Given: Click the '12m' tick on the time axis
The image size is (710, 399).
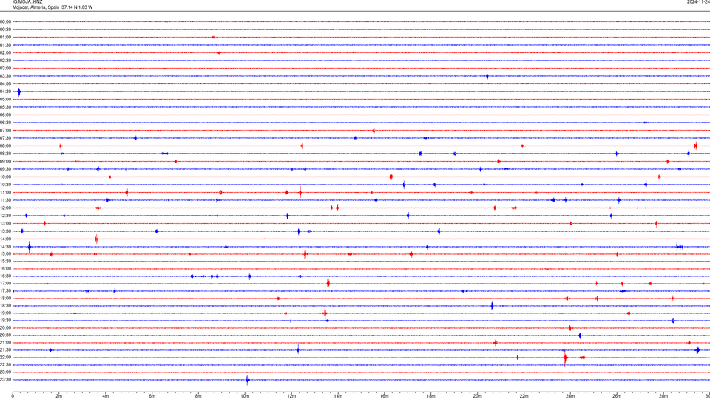Looking at the screenshot, I should click(x=291, y=396).
